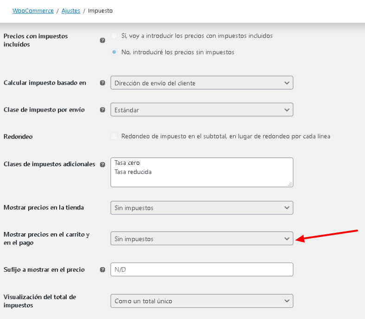The height and width of the screenshot is (319, 365).
Task: Open the 'Dirección de envío del cliente' dropdown
Action: pos(202,82)
